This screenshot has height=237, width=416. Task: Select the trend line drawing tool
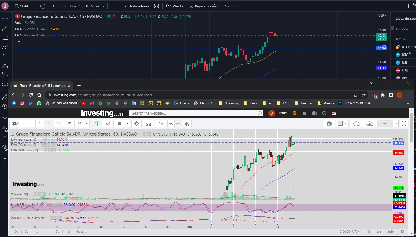[5, 28]
